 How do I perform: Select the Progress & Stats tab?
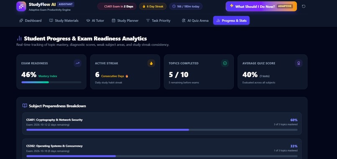231,20
